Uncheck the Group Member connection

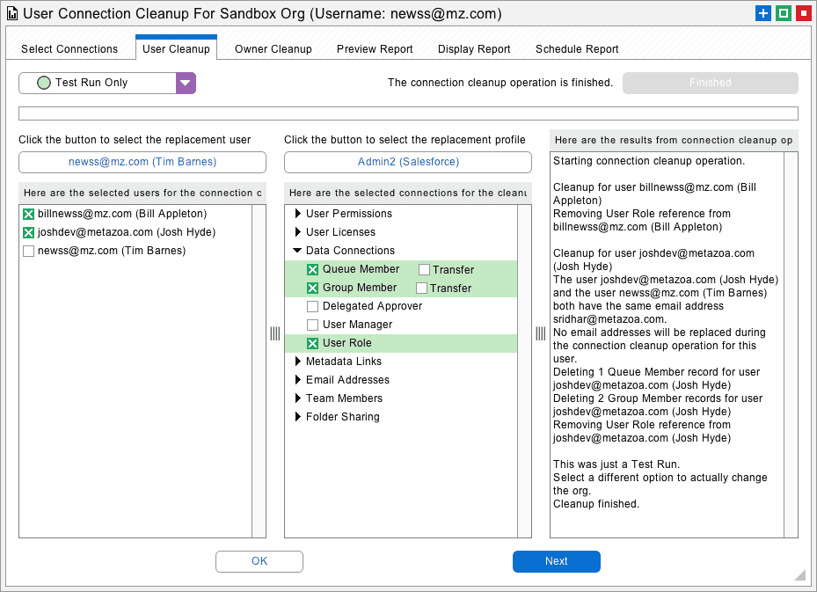click(312, 288)
